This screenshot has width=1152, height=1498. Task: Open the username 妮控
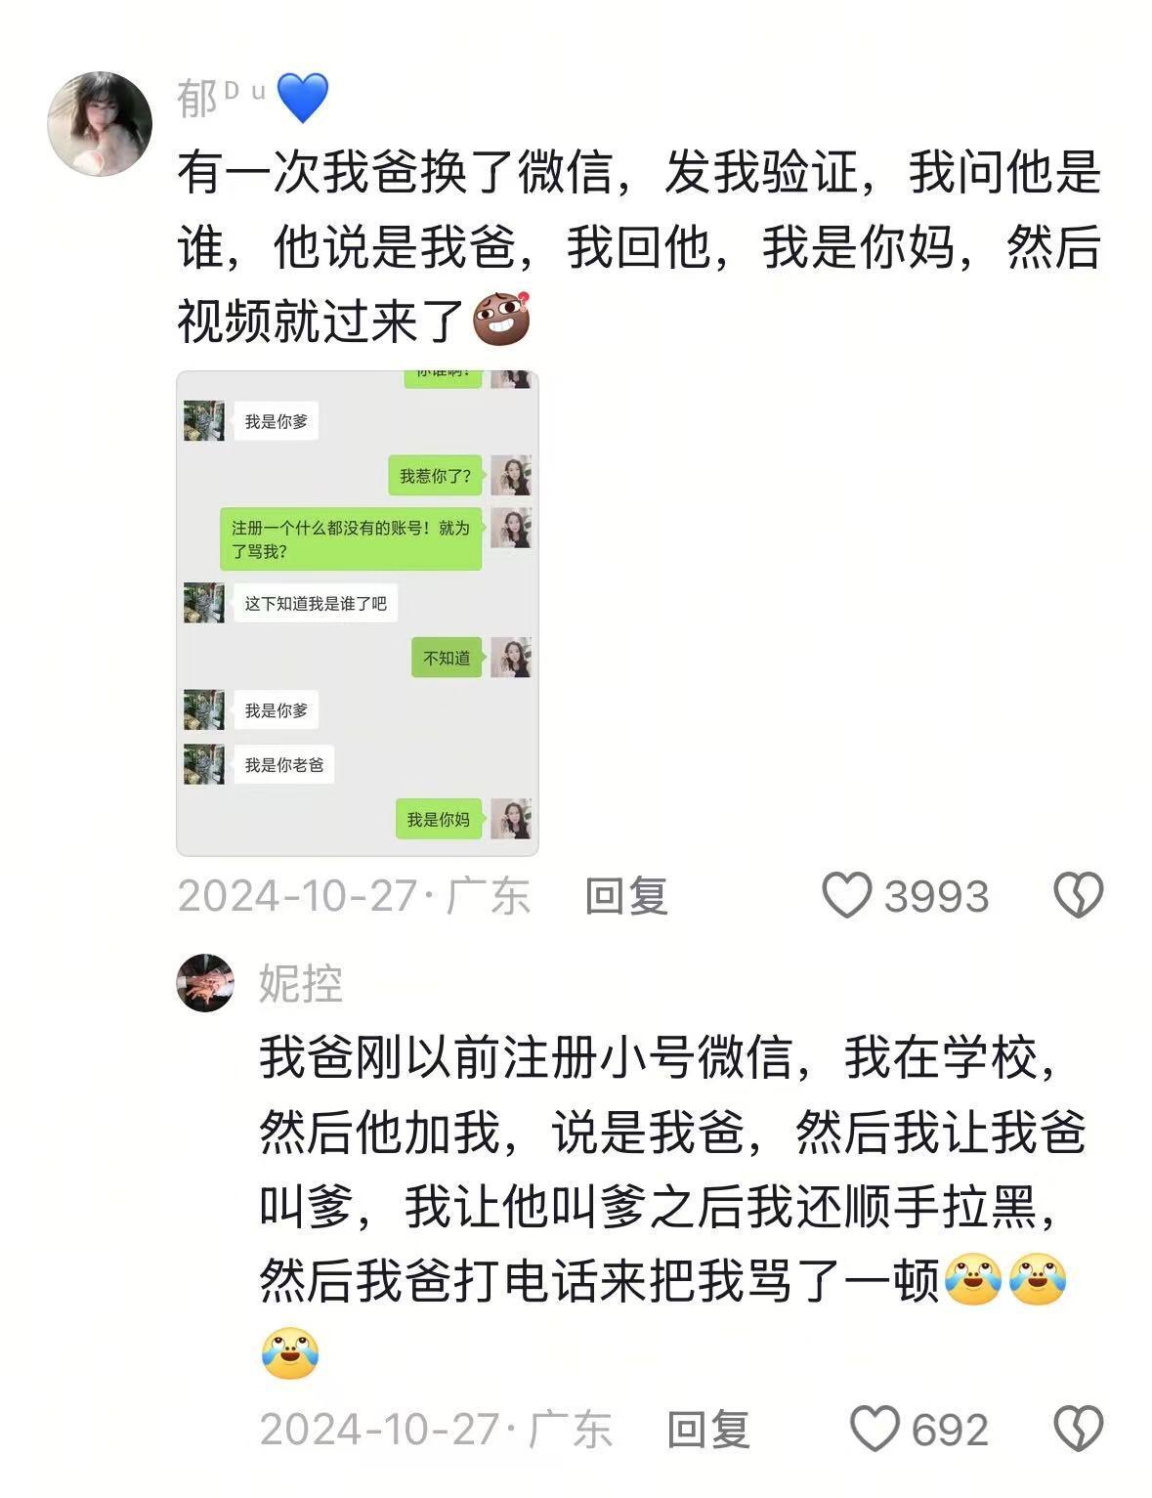tap(301, 983)
